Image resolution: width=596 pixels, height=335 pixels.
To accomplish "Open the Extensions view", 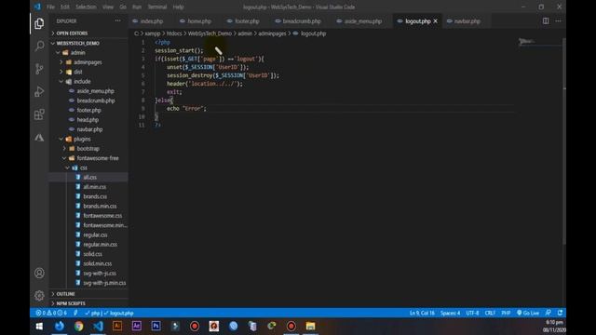I will 39,114.
